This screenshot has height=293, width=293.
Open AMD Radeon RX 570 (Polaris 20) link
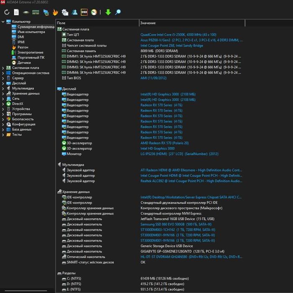pos(164,143)
